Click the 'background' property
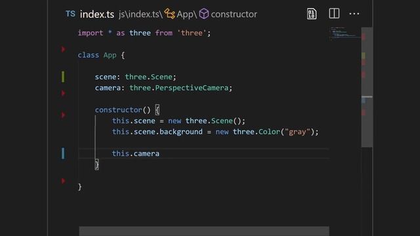Image resolution: width=420 pixels, height=236 pixels. [181, 132]
